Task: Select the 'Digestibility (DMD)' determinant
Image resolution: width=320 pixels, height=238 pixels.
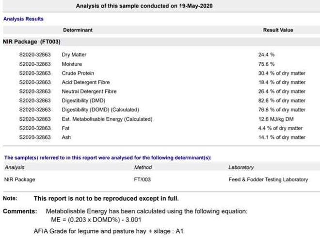Action: point(84,101)
